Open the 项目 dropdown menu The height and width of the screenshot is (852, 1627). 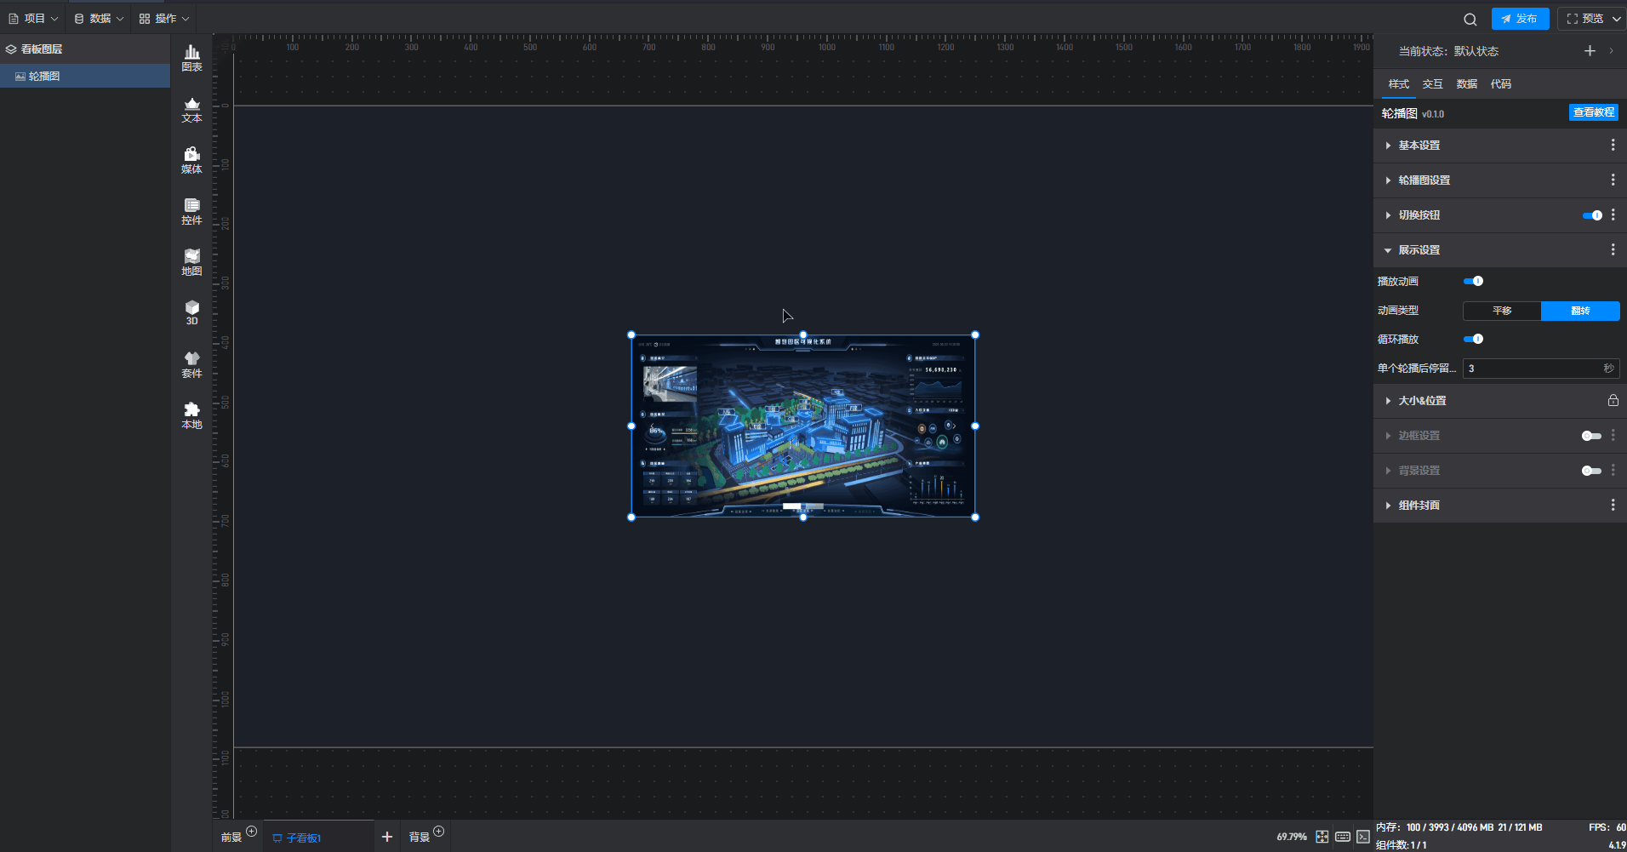[x=34, y=19]
